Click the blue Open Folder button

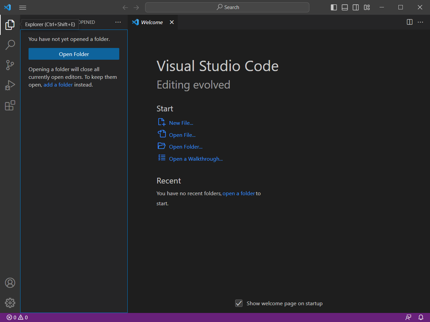click(74, 54)
